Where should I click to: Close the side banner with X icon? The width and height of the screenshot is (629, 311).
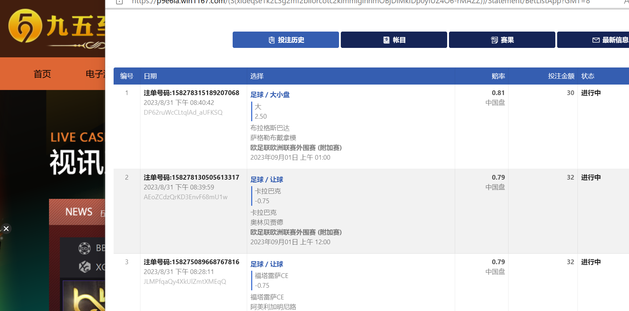coord(6,229)
